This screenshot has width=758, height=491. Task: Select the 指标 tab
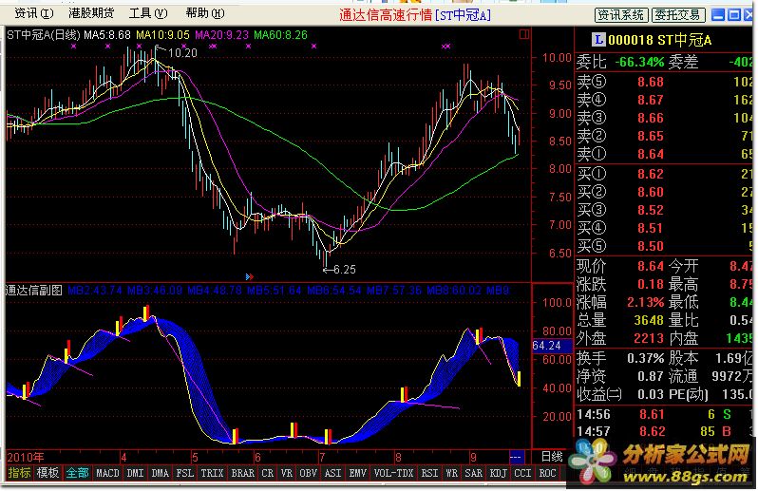19,473
